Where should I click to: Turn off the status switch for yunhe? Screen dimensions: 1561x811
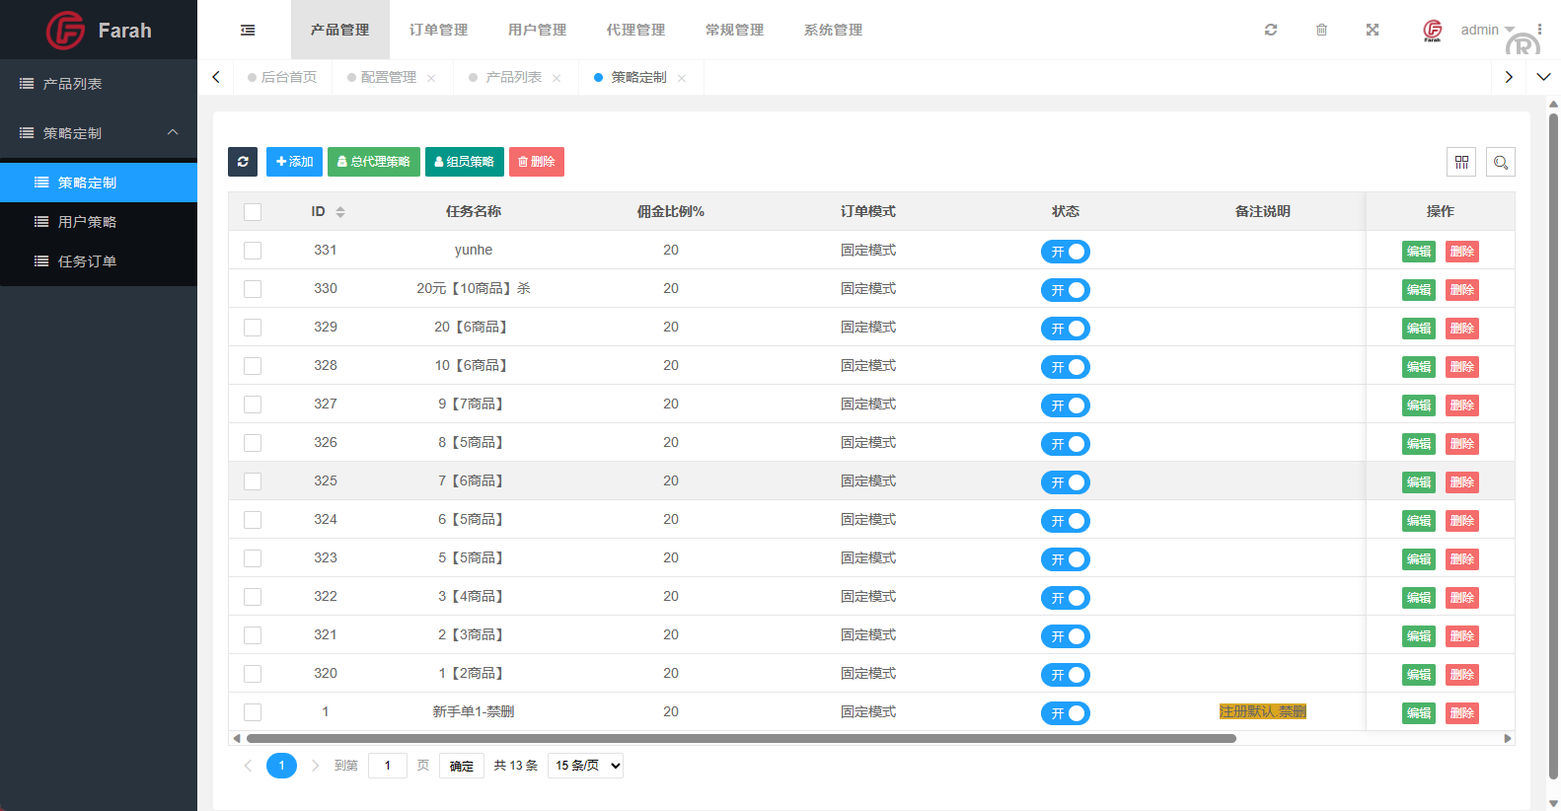(1066, 252)
